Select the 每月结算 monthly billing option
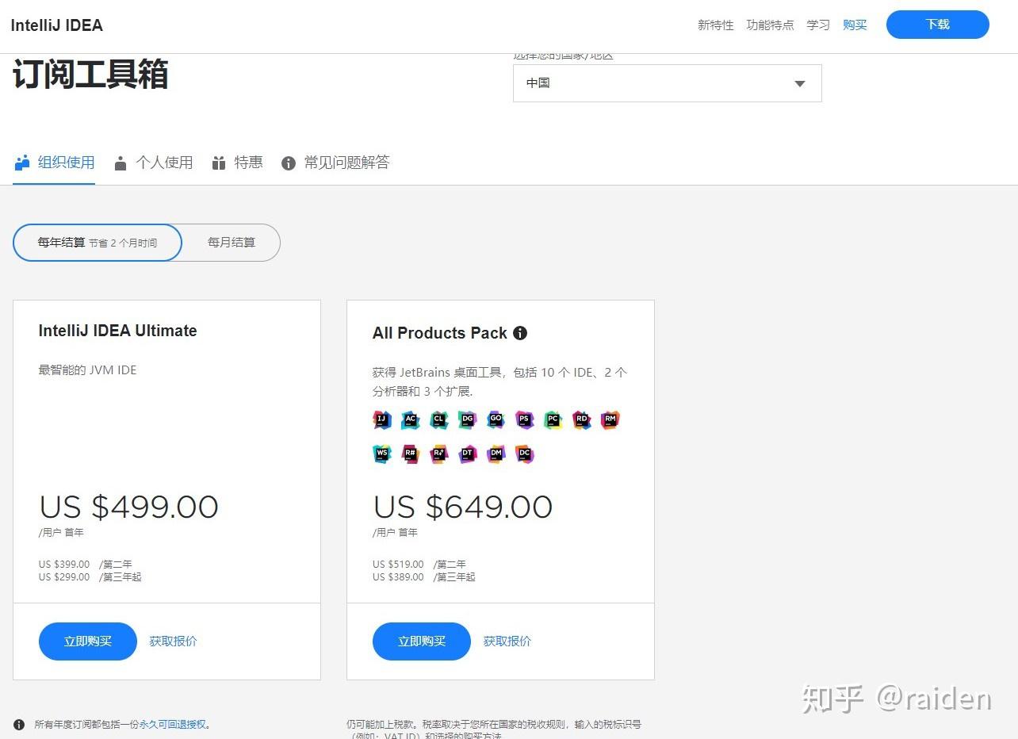This screenshot has width=1018, height=739. (232, 243)
